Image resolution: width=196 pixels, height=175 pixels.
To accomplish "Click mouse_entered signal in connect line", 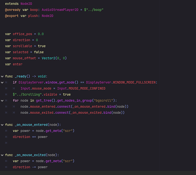I will coord(43,107).
